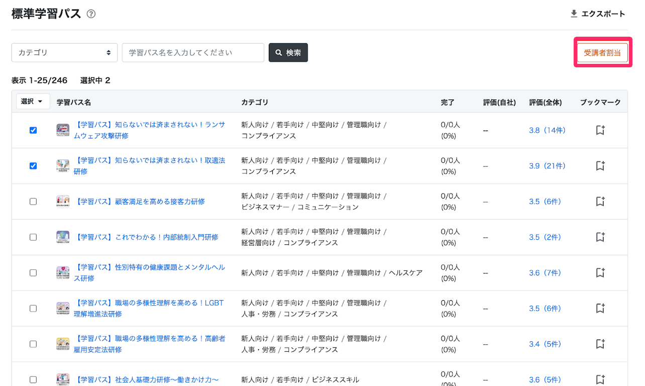The height and width of the screenshot is (386, 645).
Task: Open the ランサムウェア攻撃研修 thumbnail
Action: click(x=63, y=130)
